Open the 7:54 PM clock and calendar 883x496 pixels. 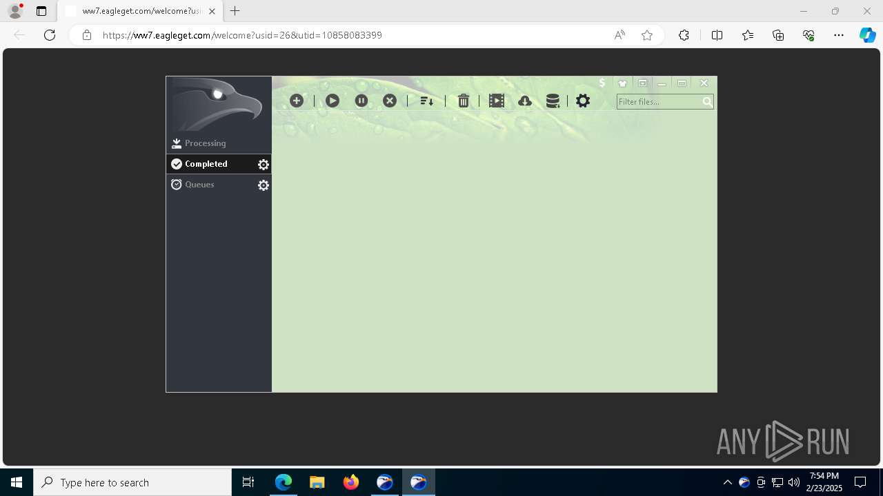tap(824, 482)
